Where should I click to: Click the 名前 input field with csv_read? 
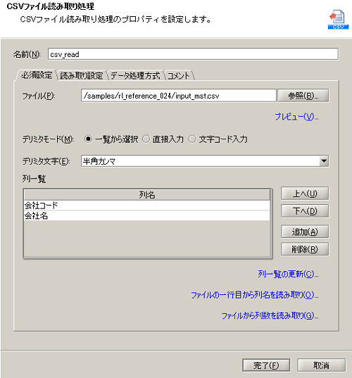click(193, 54)
